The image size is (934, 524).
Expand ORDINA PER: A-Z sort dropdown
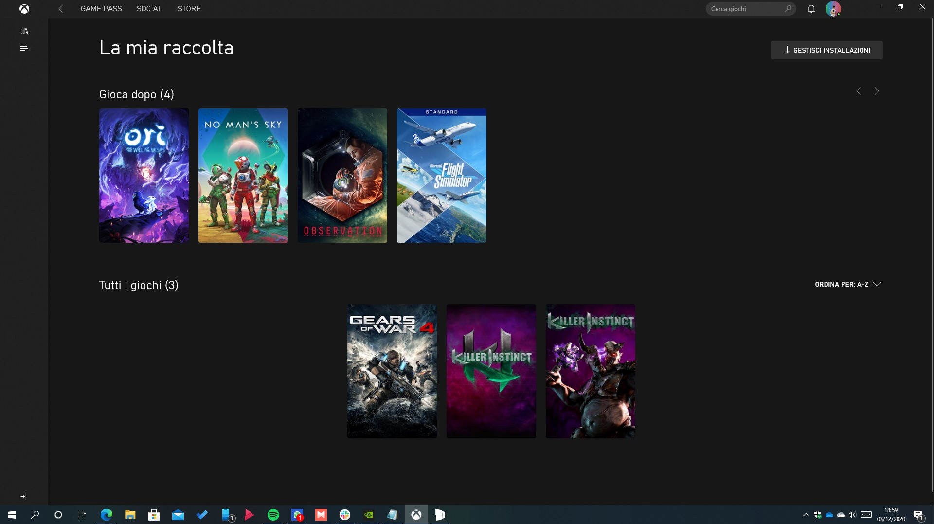(848, 284)
